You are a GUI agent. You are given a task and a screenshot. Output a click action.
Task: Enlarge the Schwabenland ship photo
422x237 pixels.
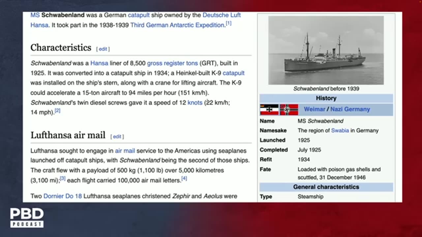click(x=326, y=50)
